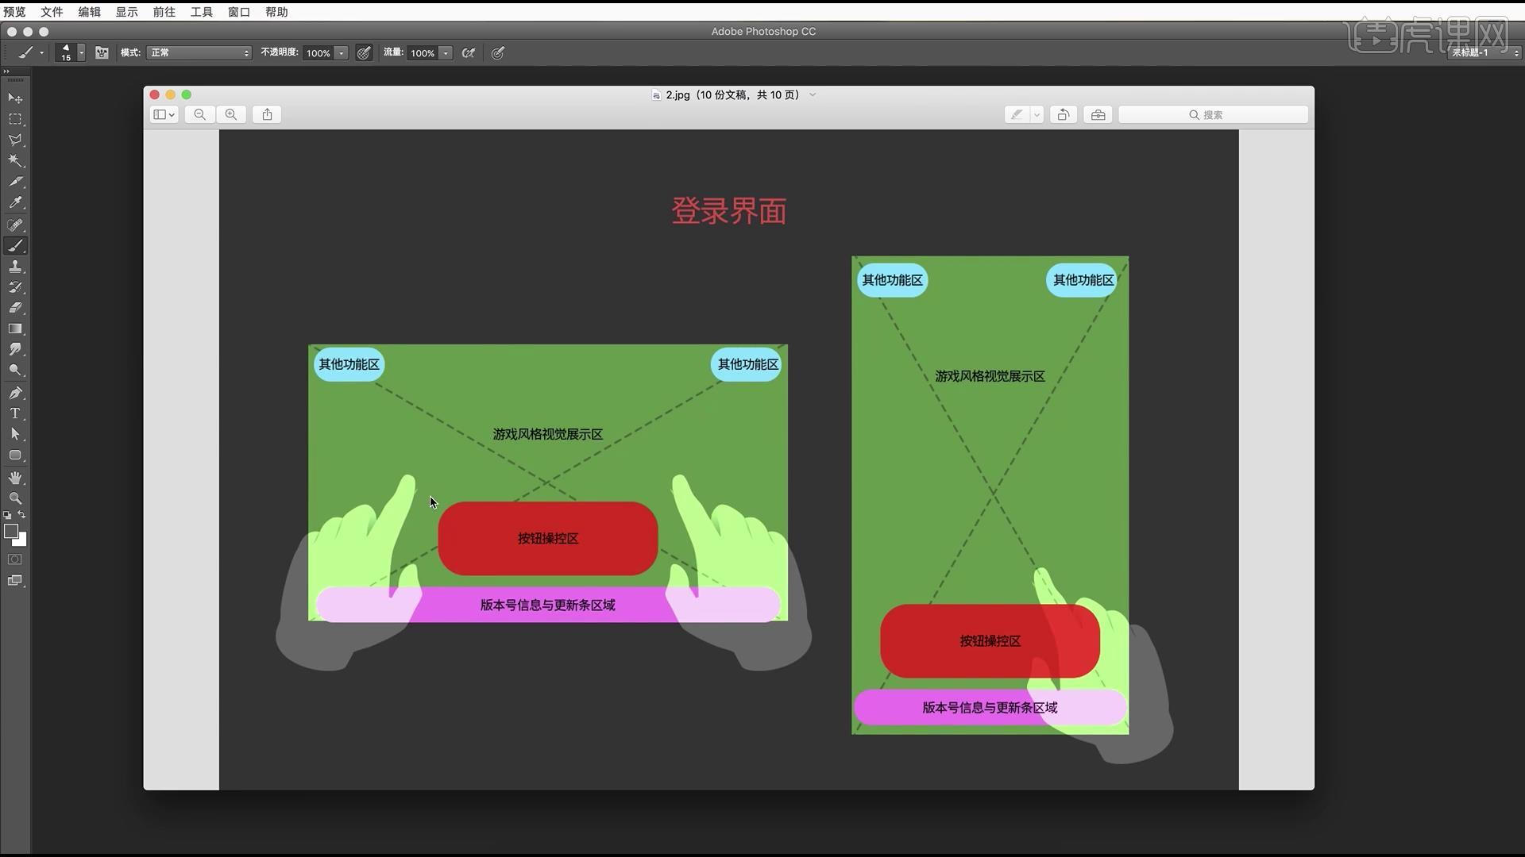Zoom out in Preview window
Viewport: 1525px width, 857px height.
click(200, 115)
